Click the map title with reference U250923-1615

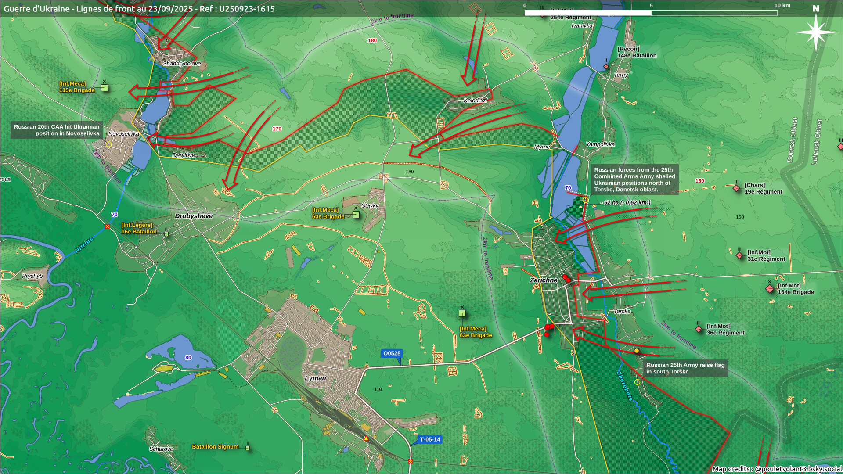(139, 9)
